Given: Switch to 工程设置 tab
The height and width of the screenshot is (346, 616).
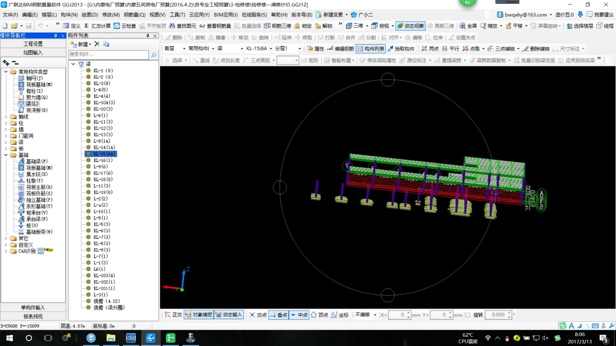Looking at the screenshot, I should coord(33,44).
